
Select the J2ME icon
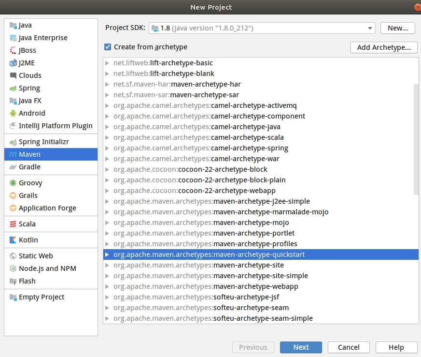click(x=13, y=63)
